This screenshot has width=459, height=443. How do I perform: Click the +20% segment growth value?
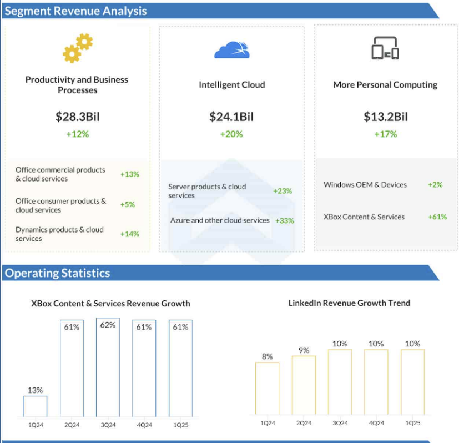click(231, 134)
